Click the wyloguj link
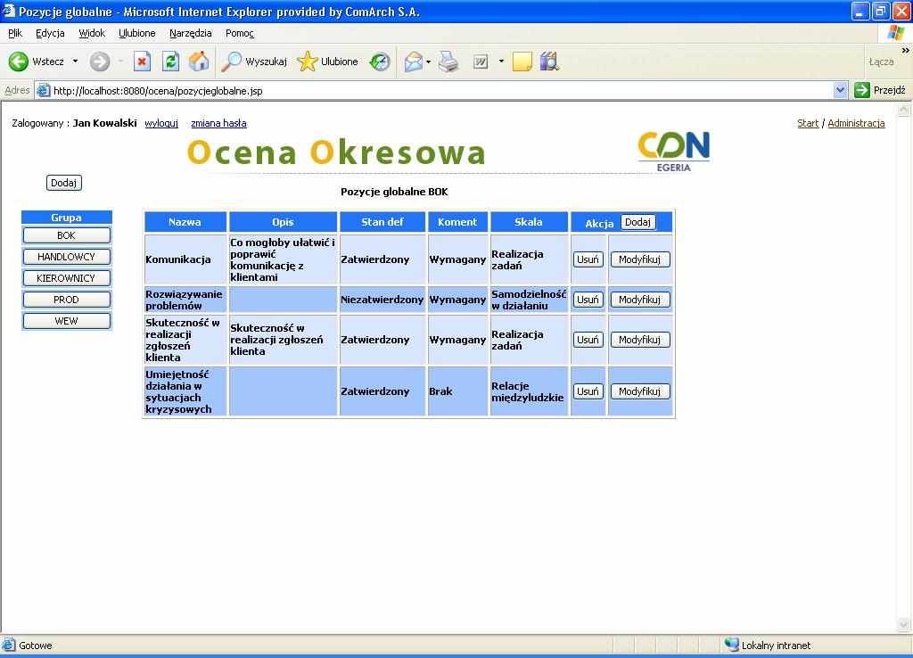 [161, 123]
